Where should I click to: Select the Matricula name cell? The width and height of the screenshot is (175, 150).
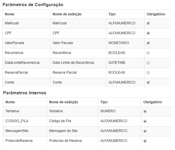point(26,23)
